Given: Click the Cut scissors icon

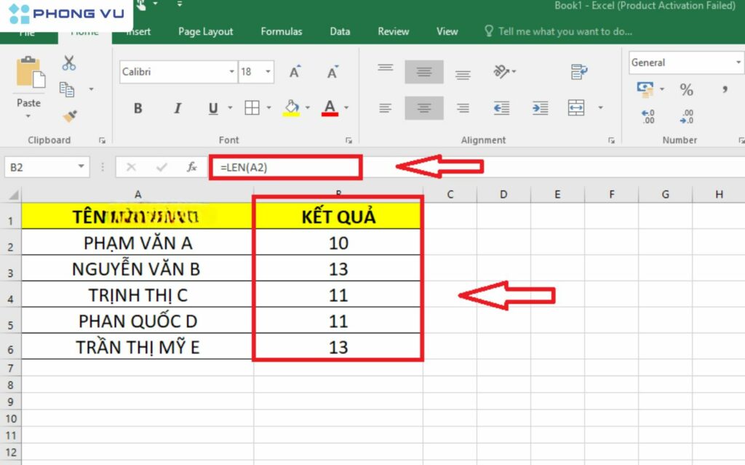Looking at the screenshot, I should click(x=69, y=63).
